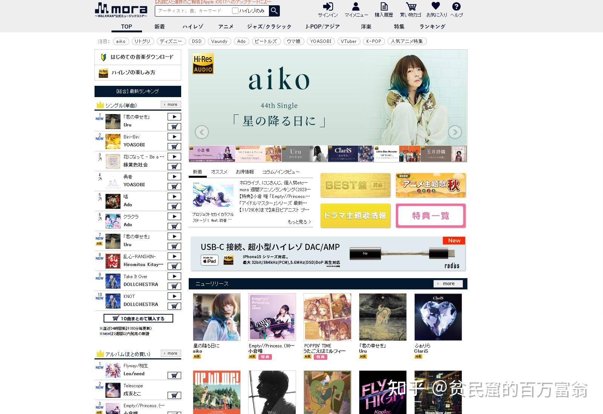This screenshot has width=603, height=414.
Task: Open the My Menu person icon
Action: 356,10
